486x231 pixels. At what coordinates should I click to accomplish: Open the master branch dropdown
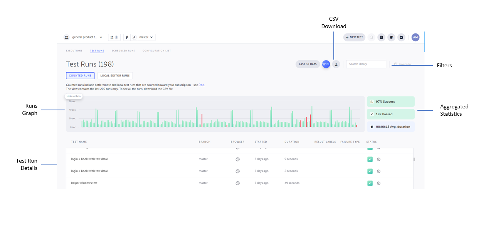coord(143,37)
